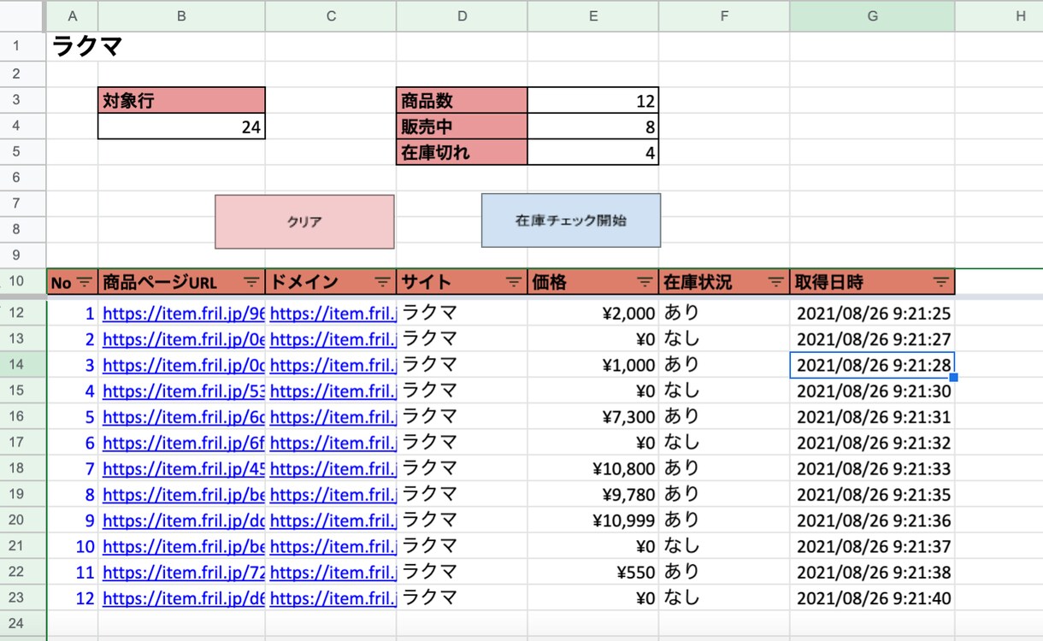Open the domain link for No 9
The width and height of the screenshot is (1043, 641).
pyautogui.click(x=333, y=520)
